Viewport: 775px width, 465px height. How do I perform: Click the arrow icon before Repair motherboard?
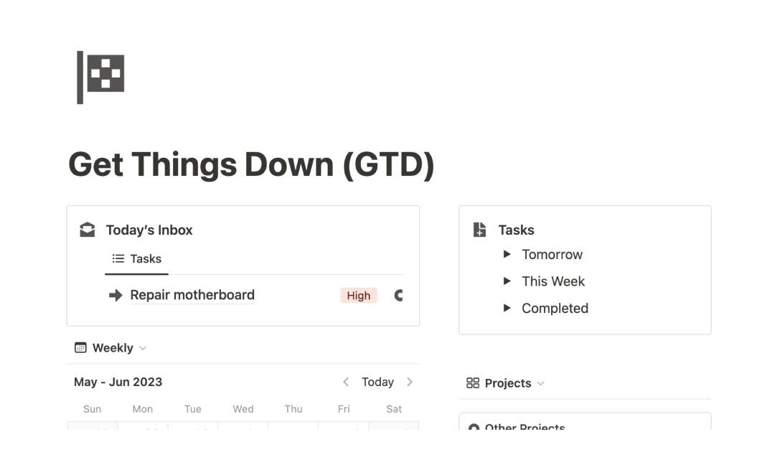[116, 295]
